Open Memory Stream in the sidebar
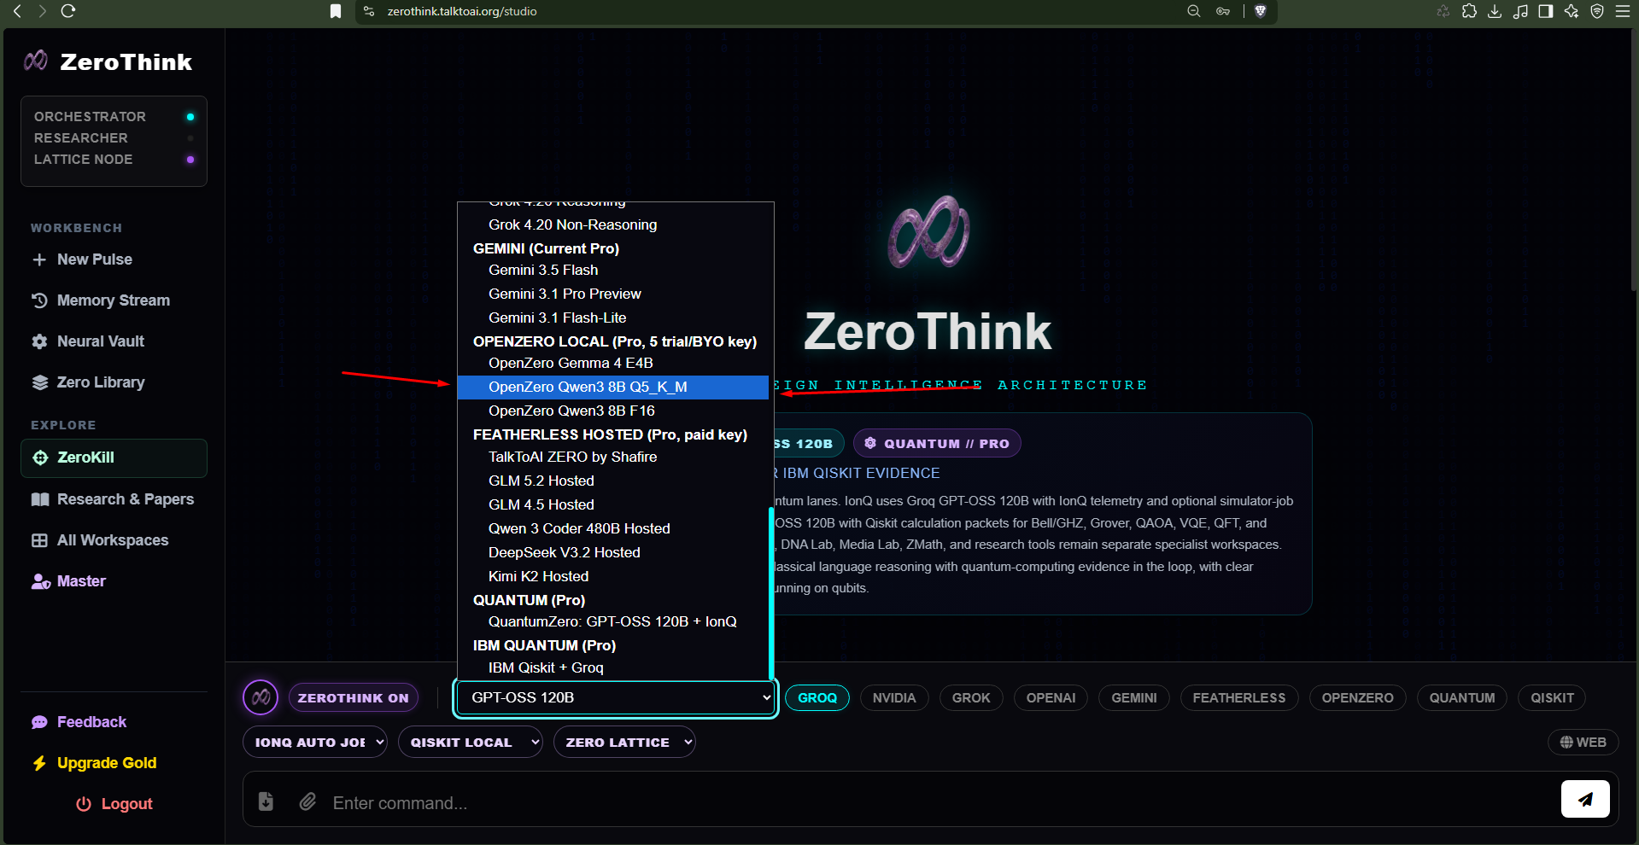This screenshot has height=845, width=1639. (x=114, y=300)
